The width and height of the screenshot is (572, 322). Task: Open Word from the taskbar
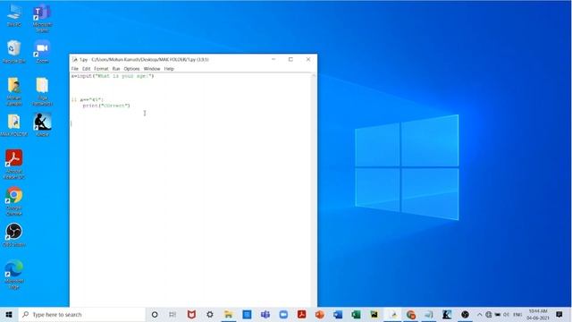click(338, 314)
